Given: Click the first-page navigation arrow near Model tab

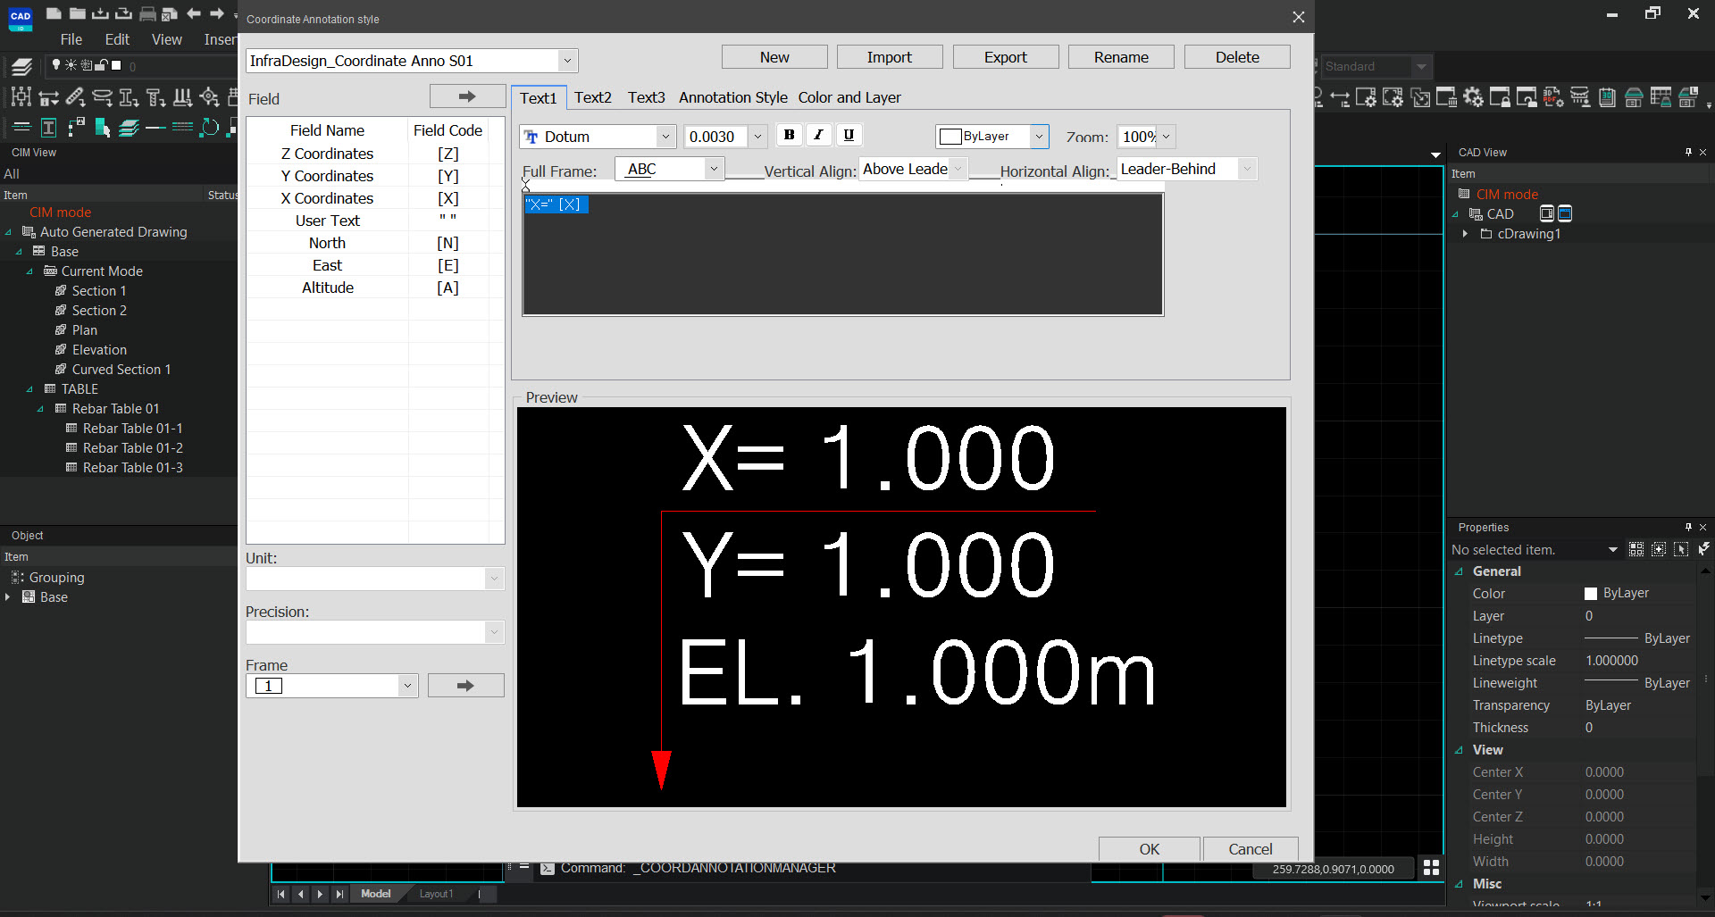Looking at the screenshot, I should click(281, 894).
